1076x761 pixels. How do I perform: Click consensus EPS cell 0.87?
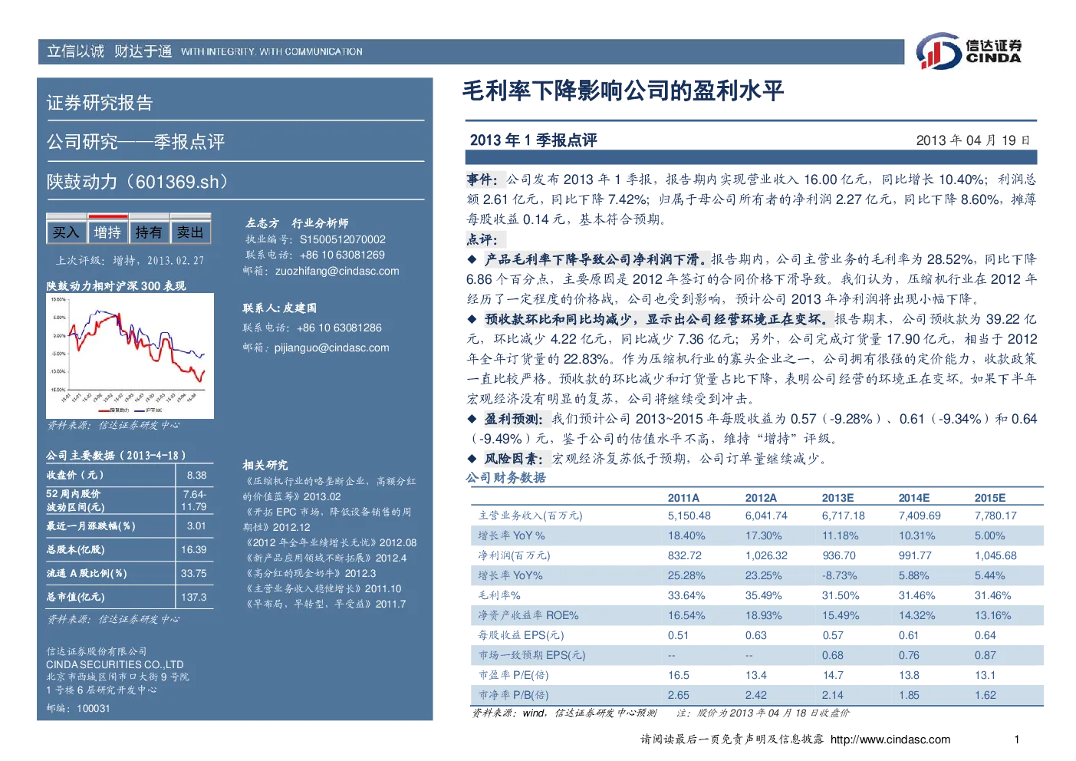pos(985,655)
